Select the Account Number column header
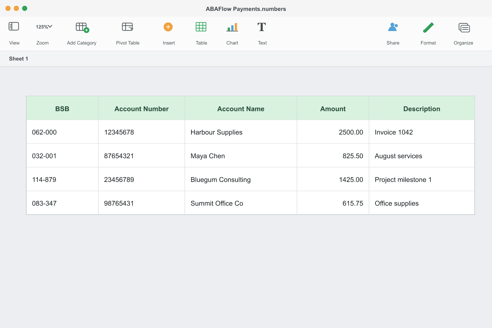 click(x=142, y=108)
